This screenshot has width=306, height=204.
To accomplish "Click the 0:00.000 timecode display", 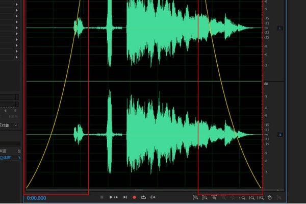I will 36,198.
